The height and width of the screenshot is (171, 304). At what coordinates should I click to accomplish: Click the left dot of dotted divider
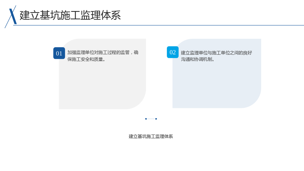146,119
